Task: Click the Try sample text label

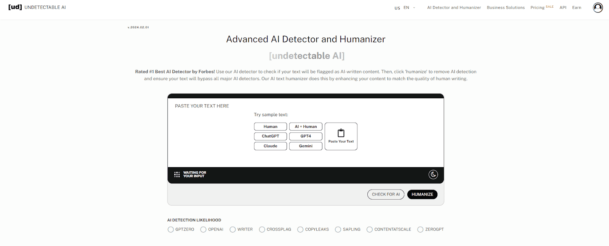Action: pos(271,115)
